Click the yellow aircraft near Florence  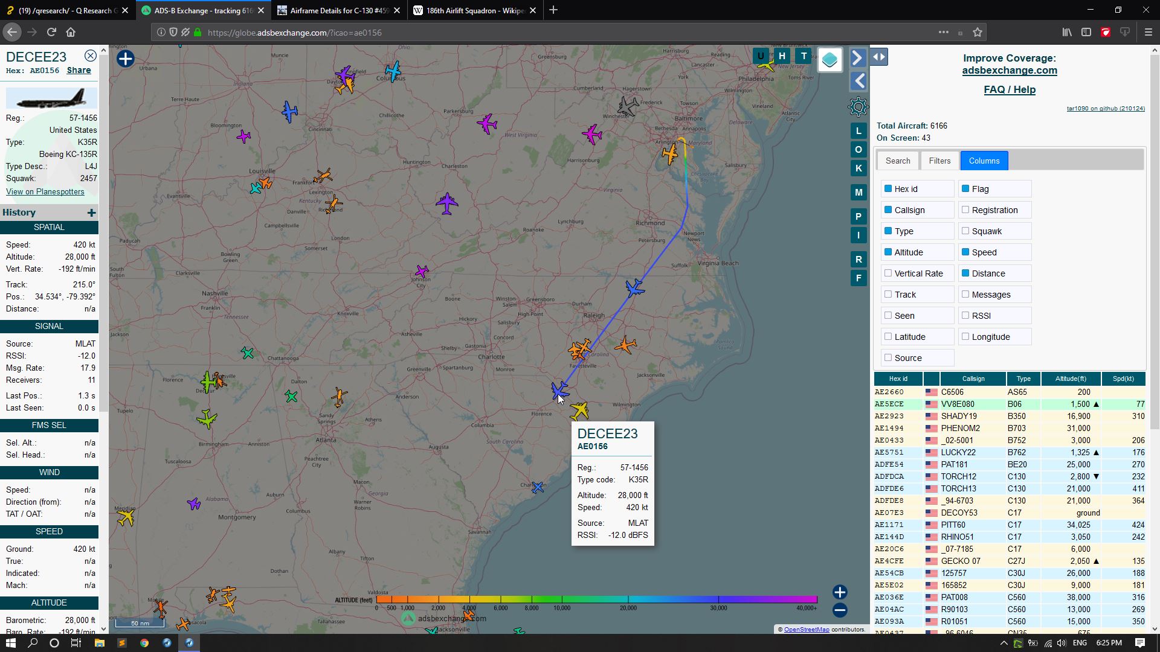(579, 411)
